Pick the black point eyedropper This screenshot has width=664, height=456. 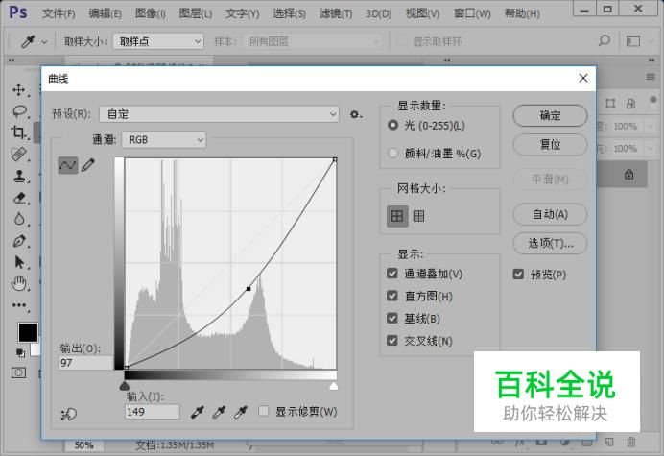point(197,412)
